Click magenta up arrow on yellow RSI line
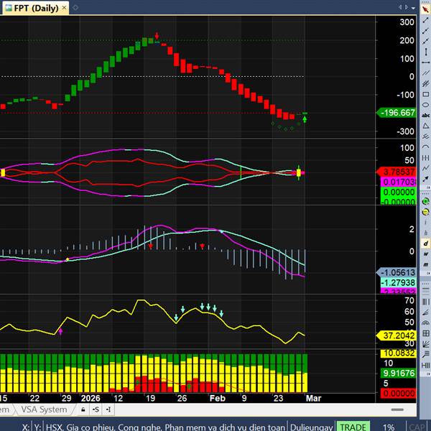 61,331
